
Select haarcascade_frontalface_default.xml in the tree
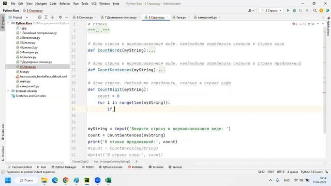(x=43, y=76)
